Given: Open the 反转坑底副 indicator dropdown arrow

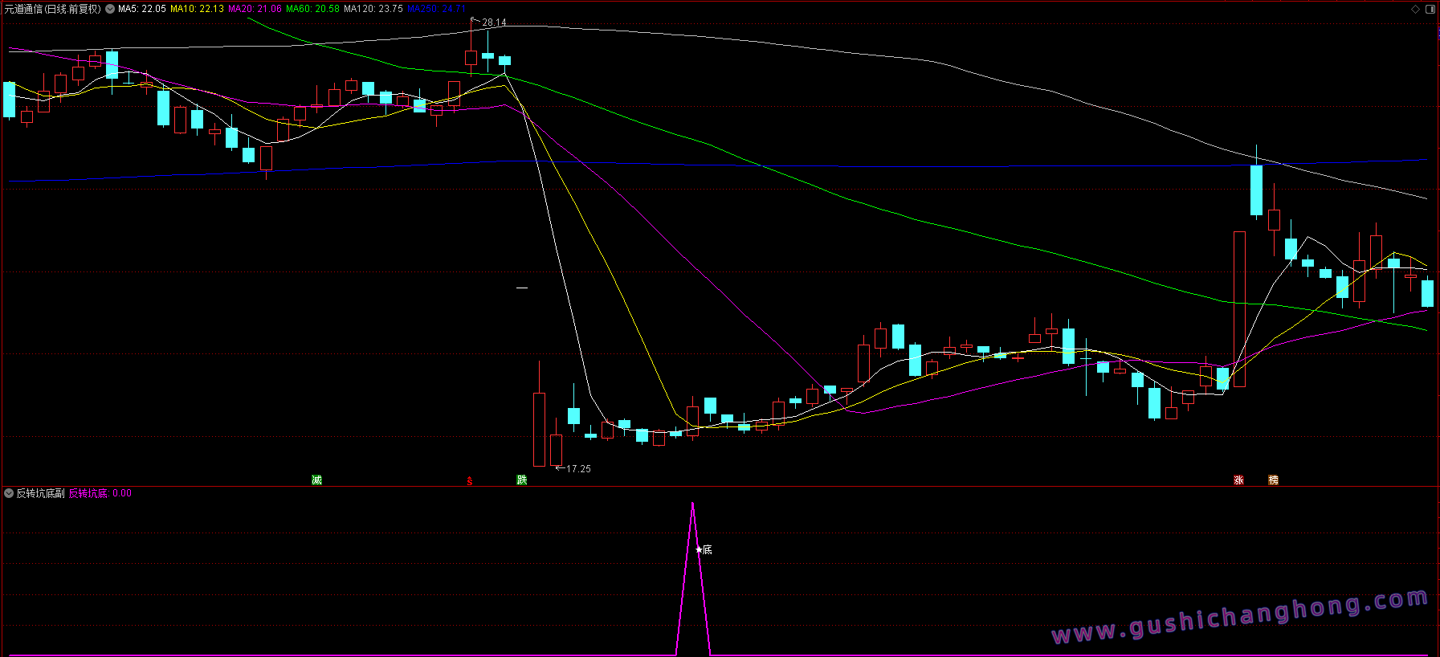Looking at the screenshot, I should [9, 493].
